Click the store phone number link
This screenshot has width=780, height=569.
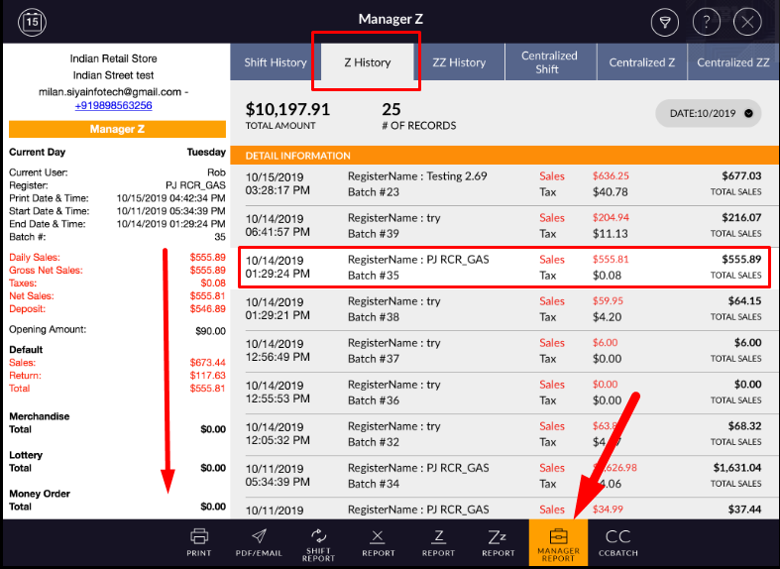[x=113, y=105]
